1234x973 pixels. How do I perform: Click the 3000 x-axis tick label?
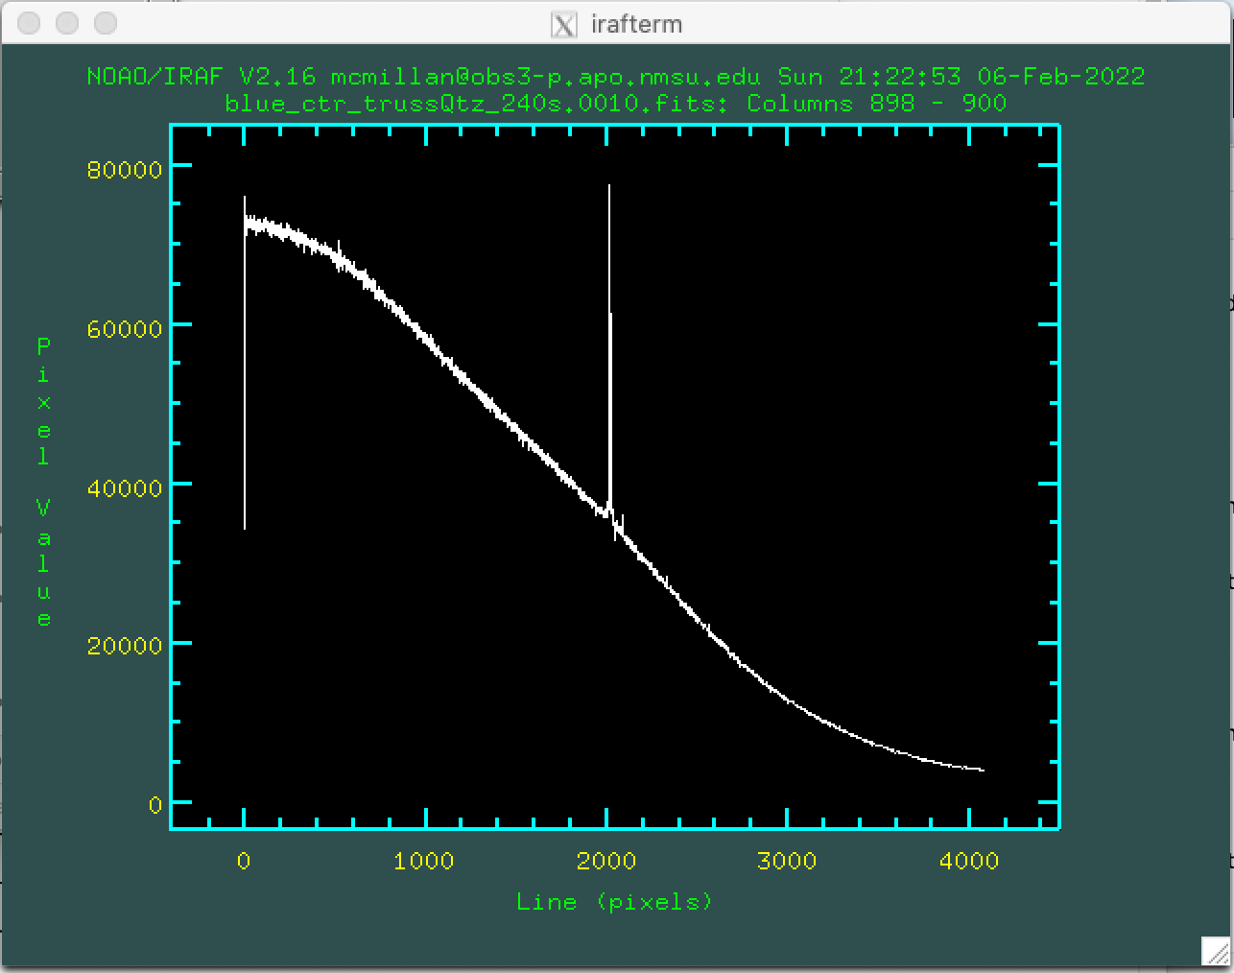tap(787, 861)
